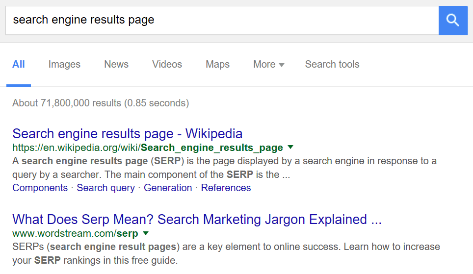This screenshot has width=473, height=274.
Task: Click the www.wordstream.com/serp URL text
Action: [75, 233]
